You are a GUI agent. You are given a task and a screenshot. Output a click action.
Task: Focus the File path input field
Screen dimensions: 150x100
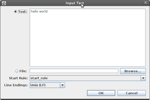click(x=74, y=71)
